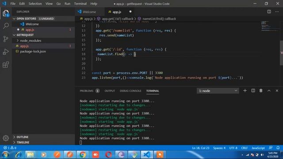Open the Extensions view
283x159 pixels.
6,64
